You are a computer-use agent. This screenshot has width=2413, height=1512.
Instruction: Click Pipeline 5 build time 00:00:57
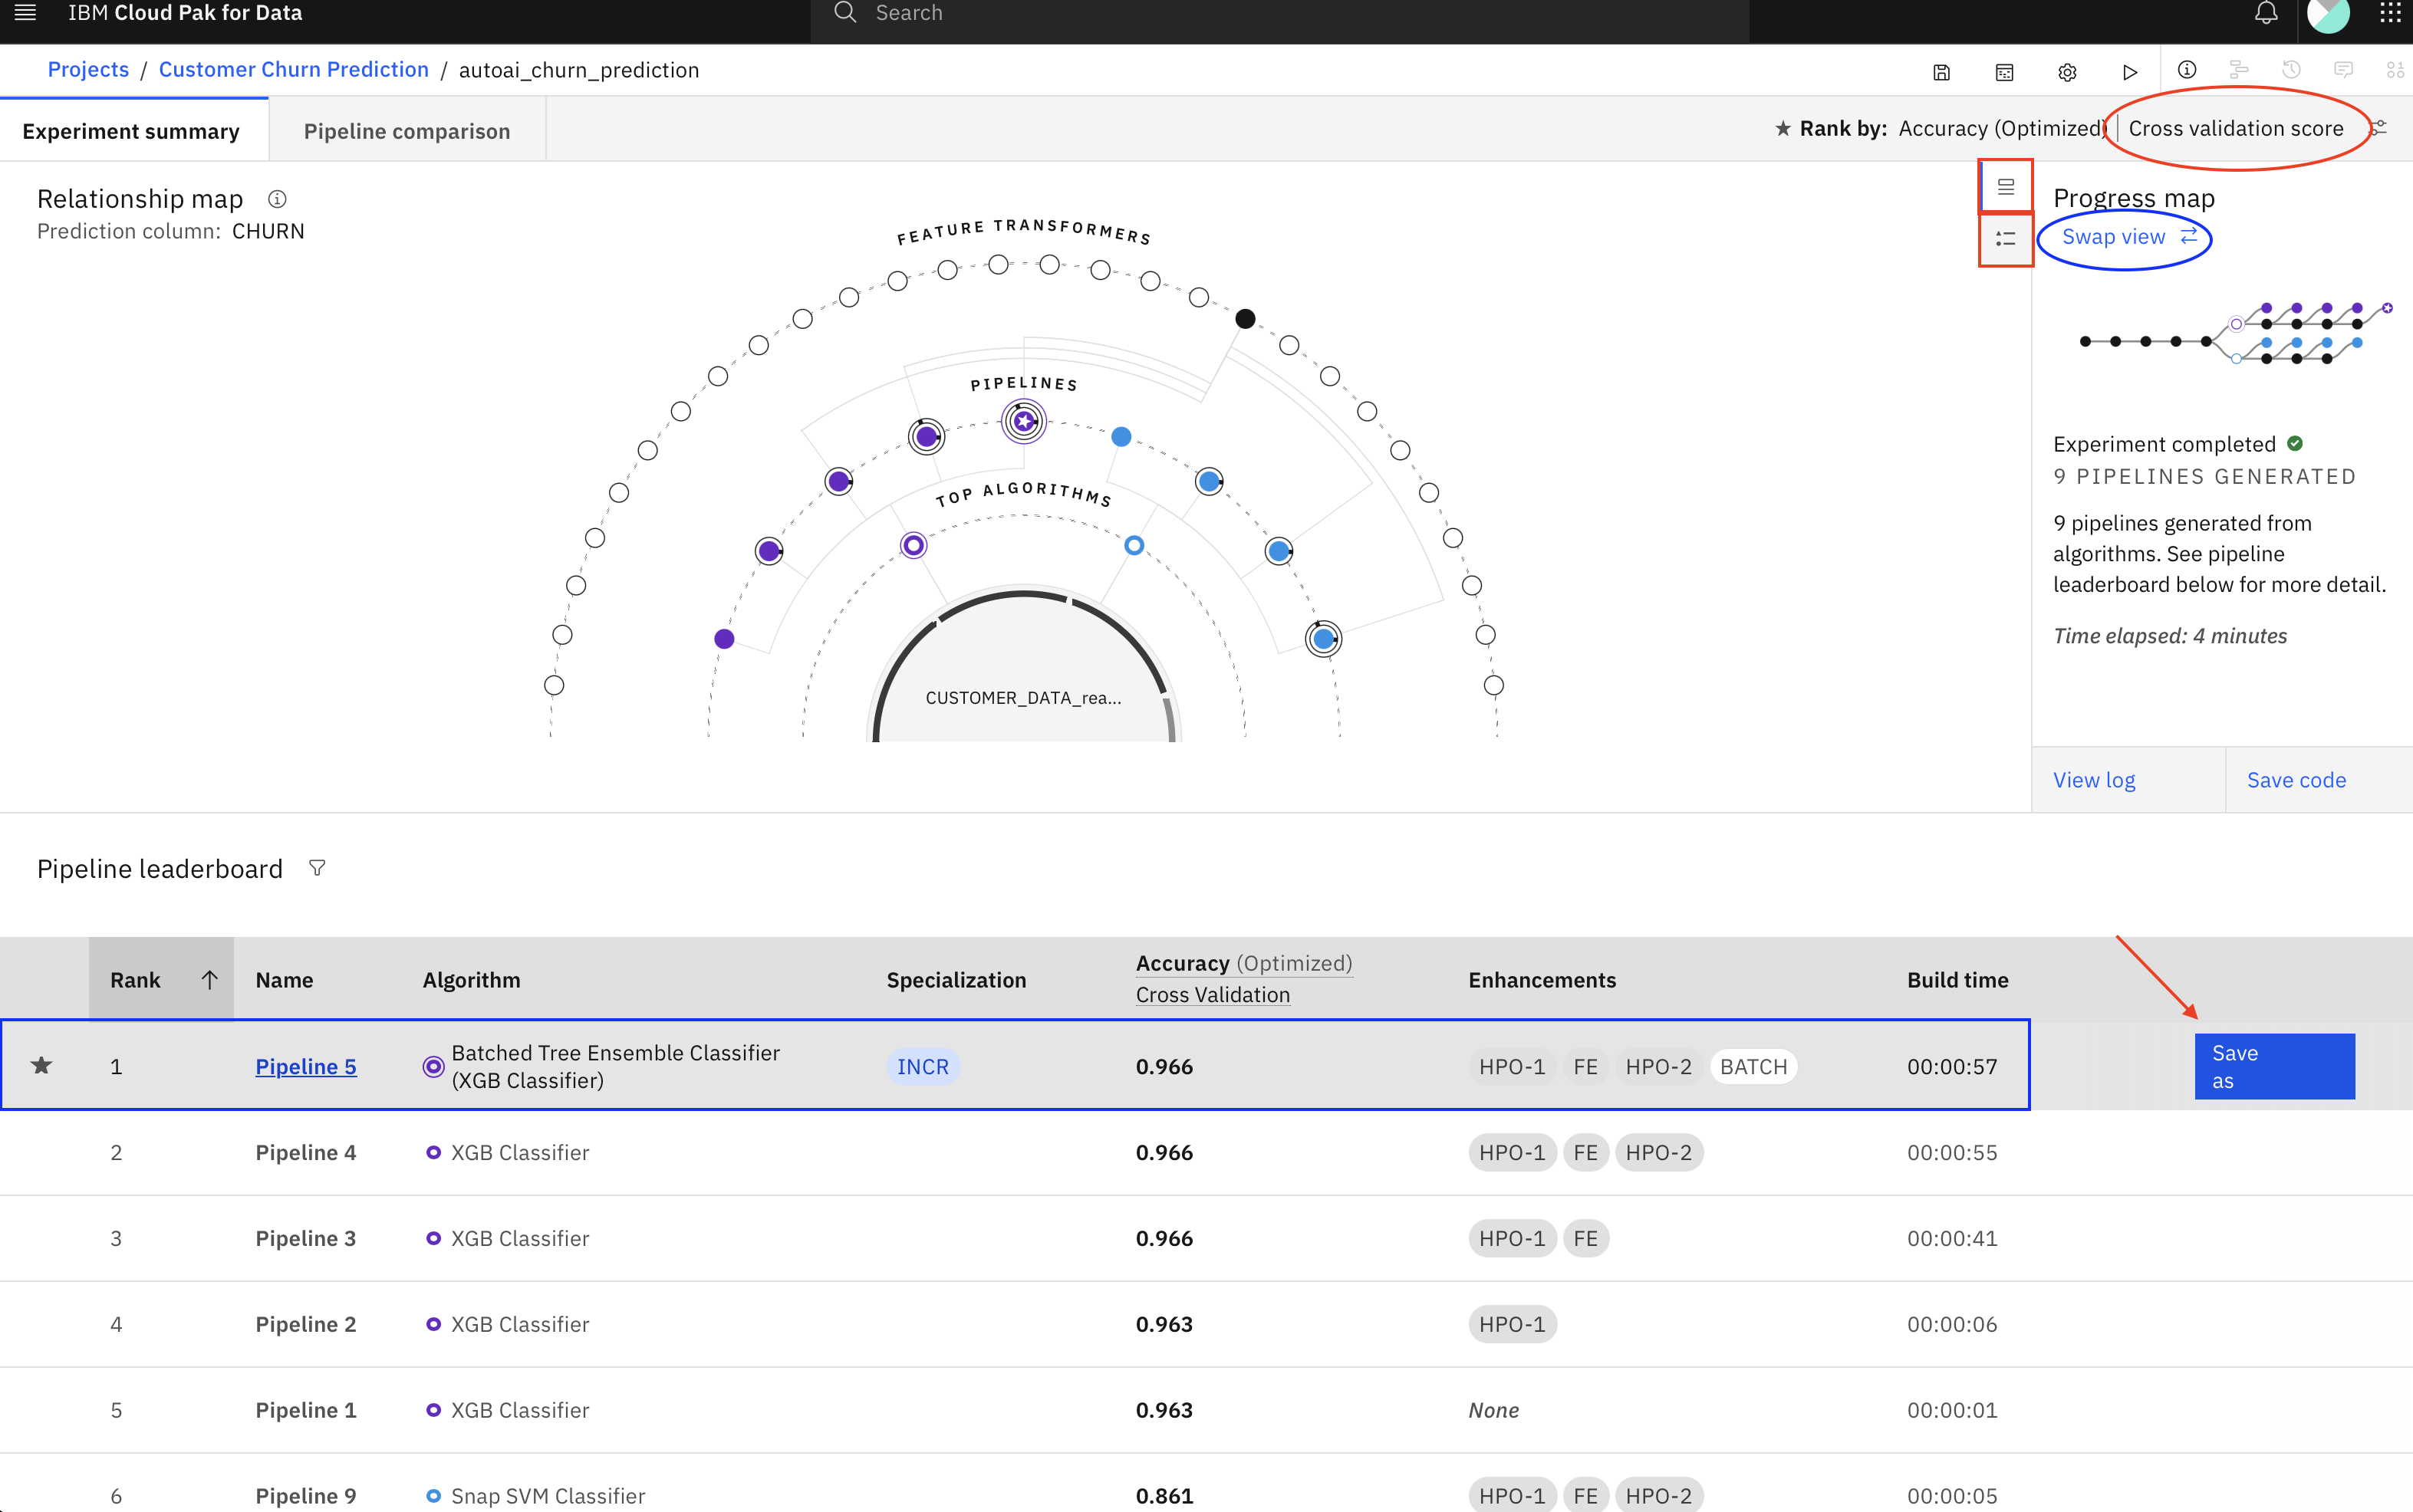(x=1952, y=1066)
